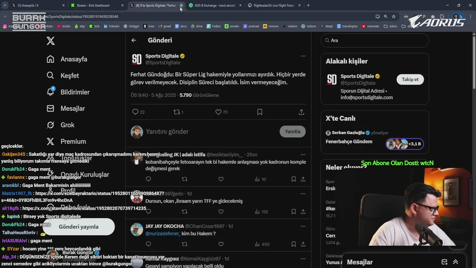
Task: Open the Futbin bookmark
Action: tap(213, 26)
